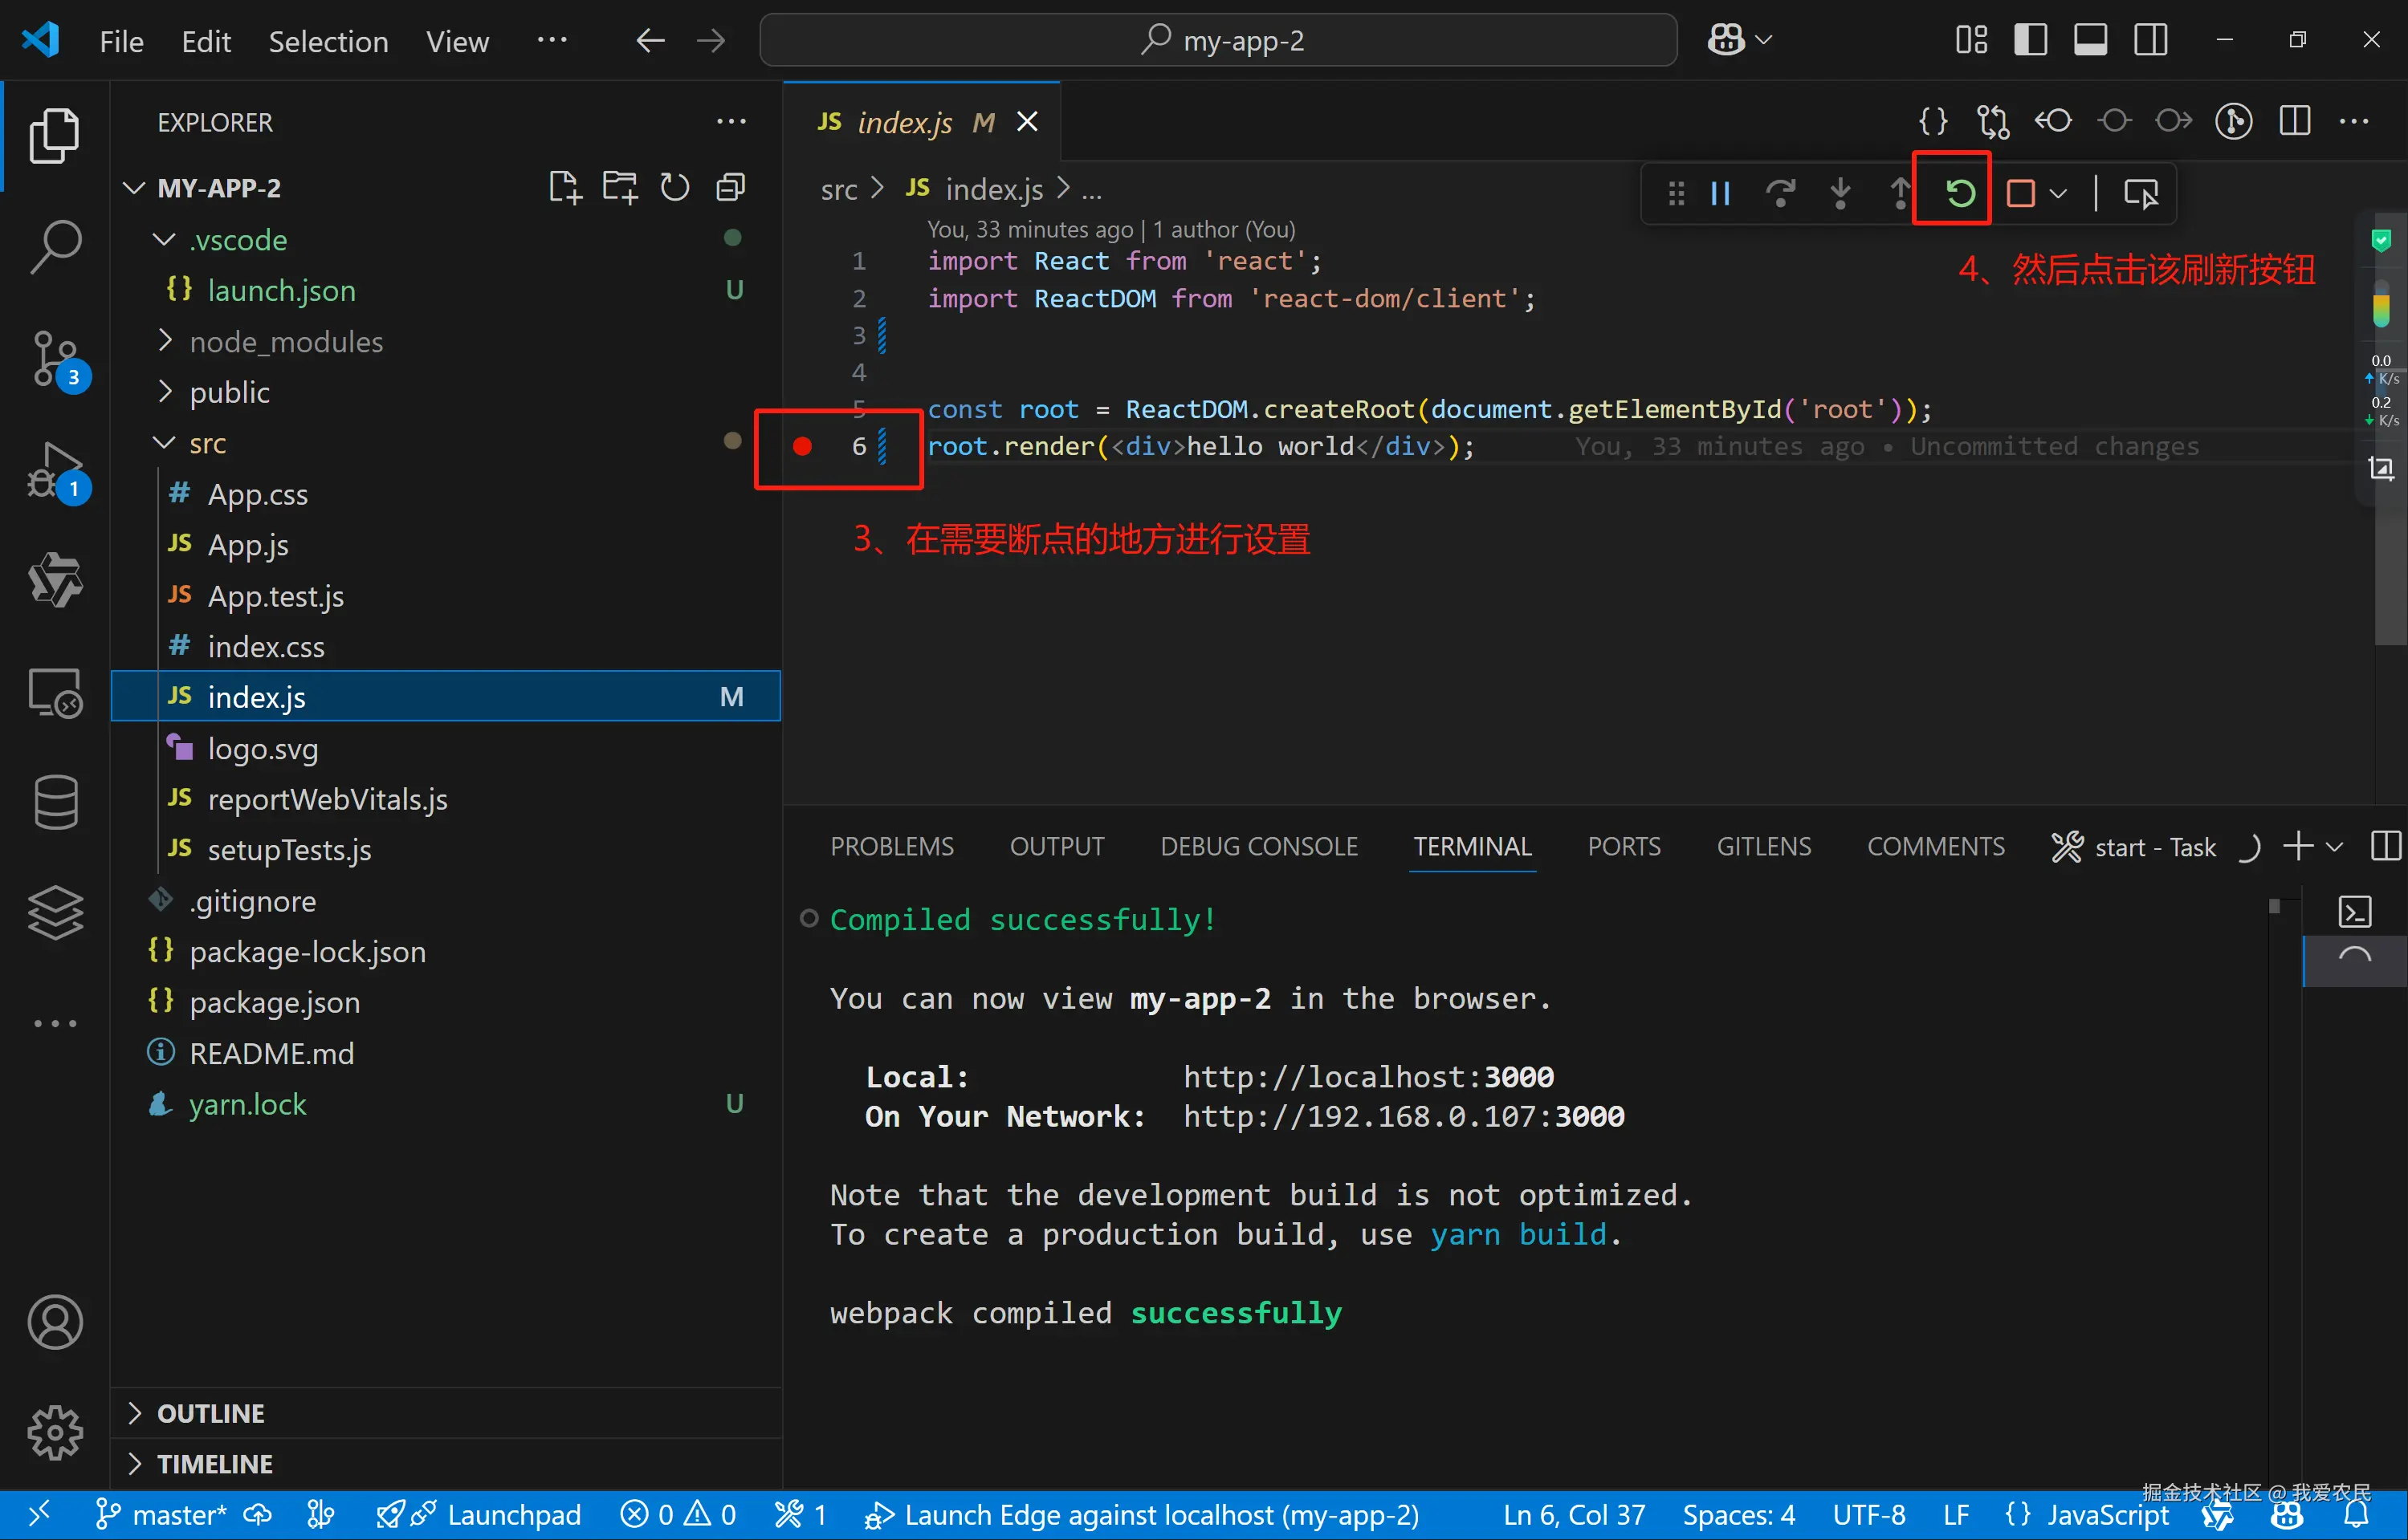
Task: Toggle the primary side bar layout button
Action: pyautogui.click(x=2030, y=40)
